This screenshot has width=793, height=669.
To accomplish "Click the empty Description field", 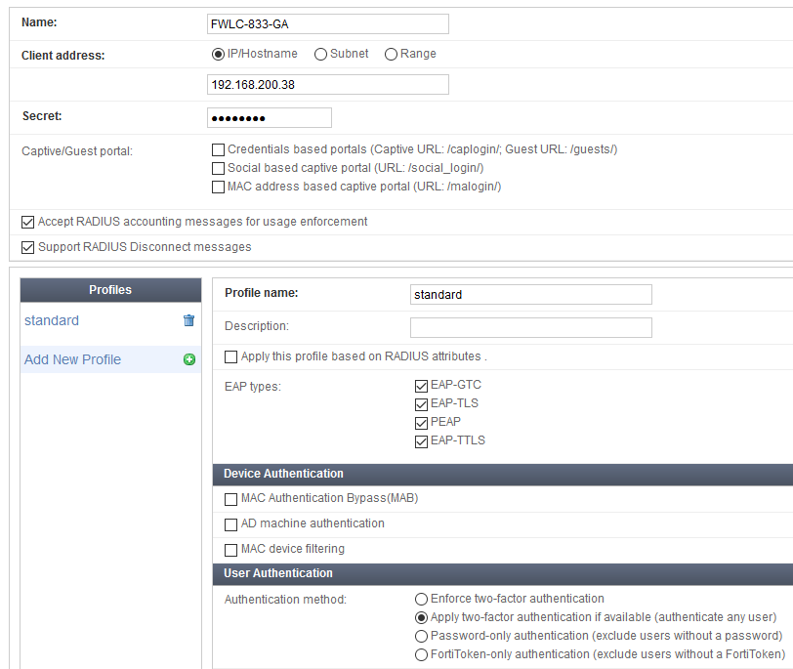I will coord(531,328).
